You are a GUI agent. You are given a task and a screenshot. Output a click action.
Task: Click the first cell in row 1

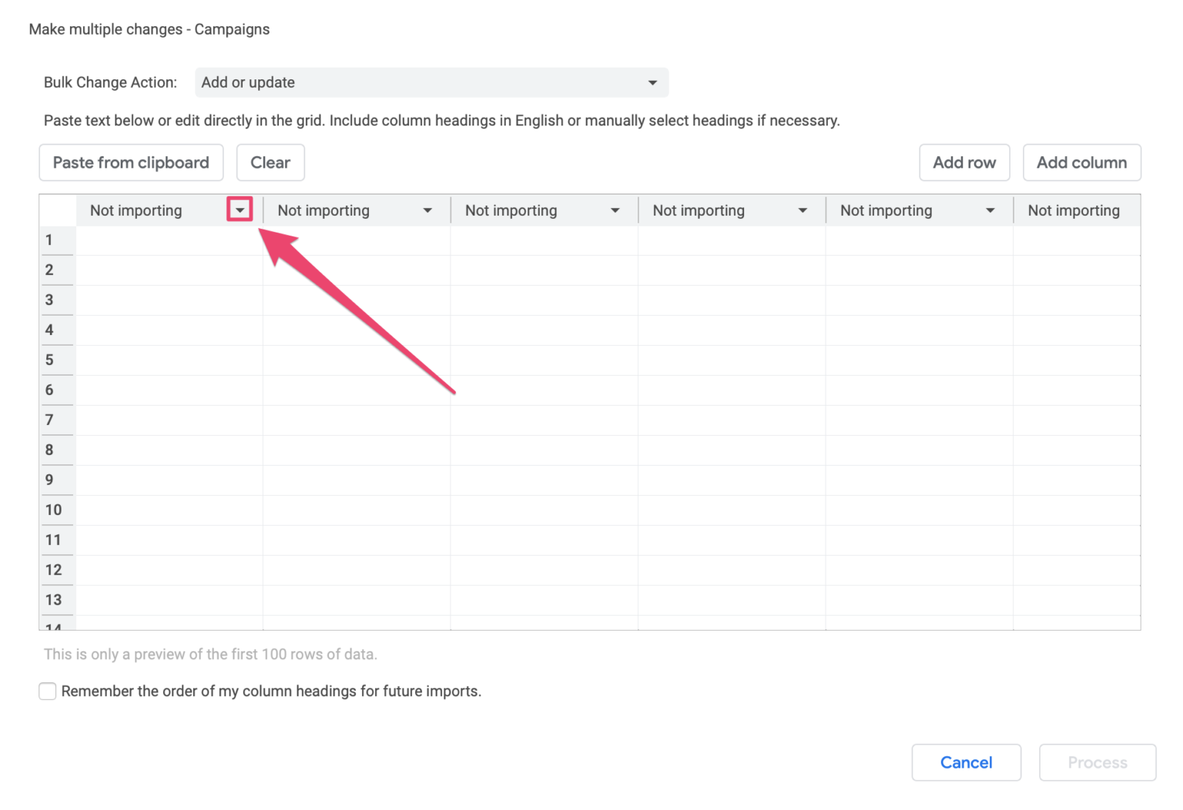pos(168,239)
